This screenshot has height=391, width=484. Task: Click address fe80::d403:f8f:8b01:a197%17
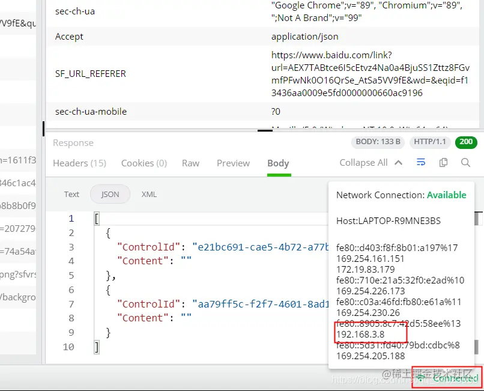(x=397, y=247)
